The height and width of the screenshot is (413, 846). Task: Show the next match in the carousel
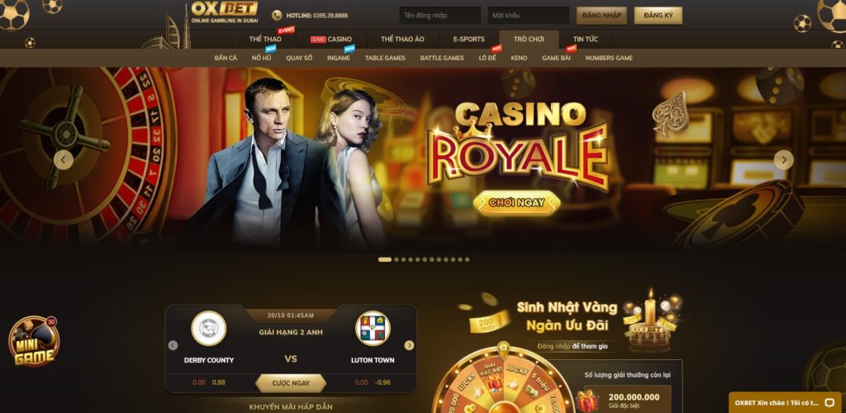point(410,345)
